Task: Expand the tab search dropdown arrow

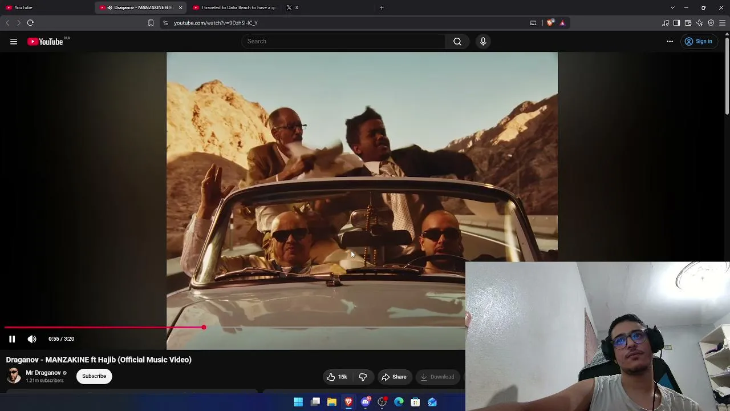Action: 672,7
